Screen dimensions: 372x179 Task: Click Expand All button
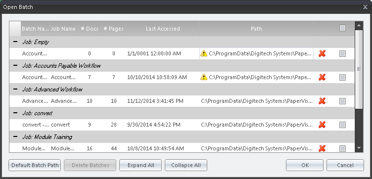pos(140,165)
